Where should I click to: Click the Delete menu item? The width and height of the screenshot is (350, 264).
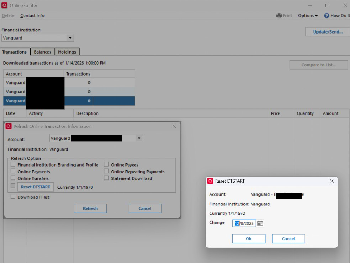pos(8,16)
